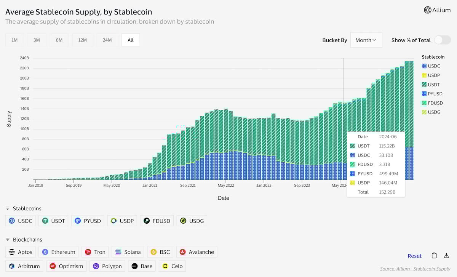Click the BSC blockchain icon chip
Screen dimensions: 457x277
point(160,252)
